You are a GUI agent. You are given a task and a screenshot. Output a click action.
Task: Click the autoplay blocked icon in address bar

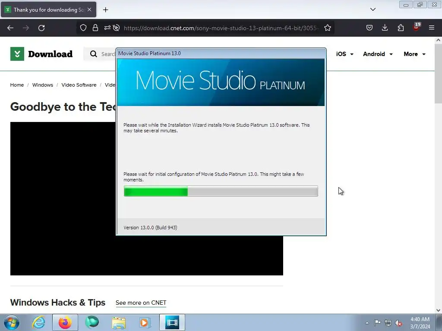coord(116,28)
